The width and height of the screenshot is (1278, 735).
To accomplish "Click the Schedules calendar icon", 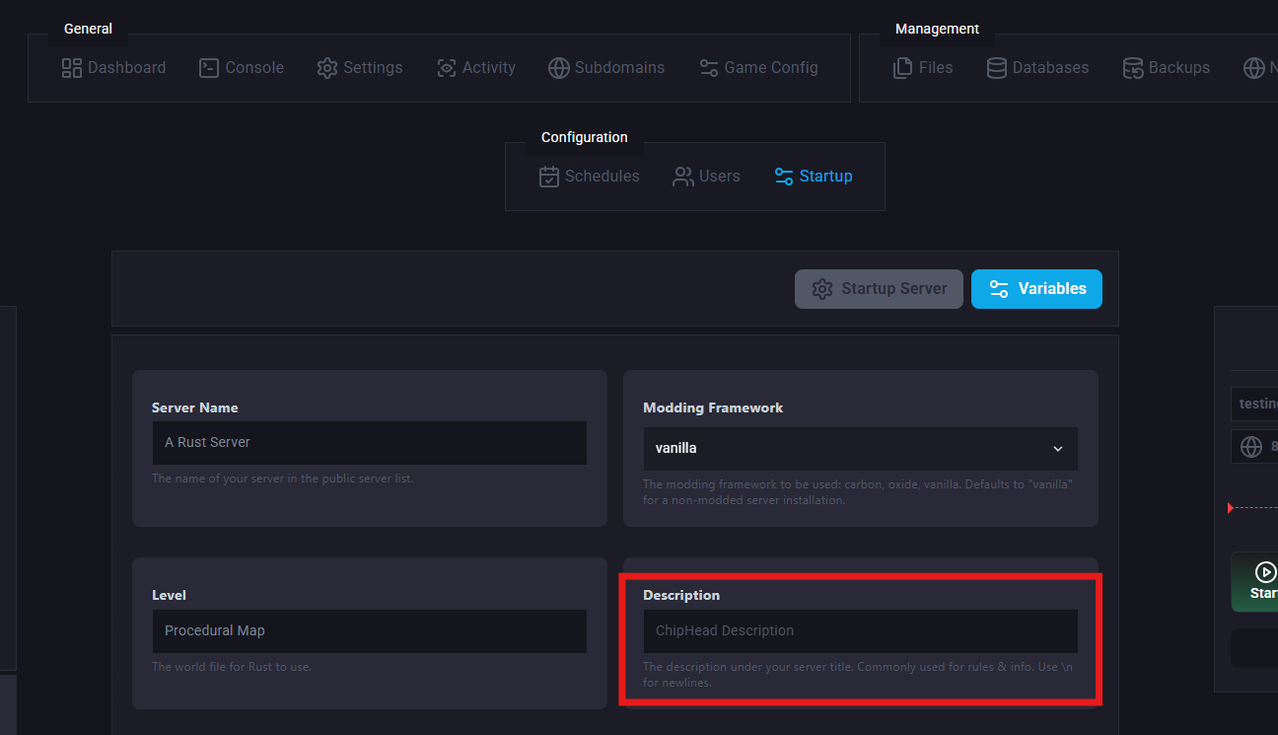I will click(549, 177).
